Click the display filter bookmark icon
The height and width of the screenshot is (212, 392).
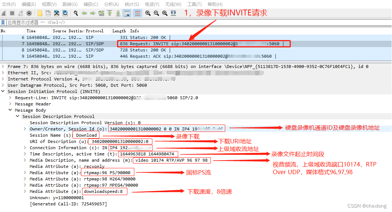(x=3, y=23)
